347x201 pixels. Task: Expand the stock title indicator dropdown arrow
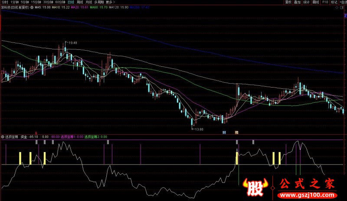(32, 7)
